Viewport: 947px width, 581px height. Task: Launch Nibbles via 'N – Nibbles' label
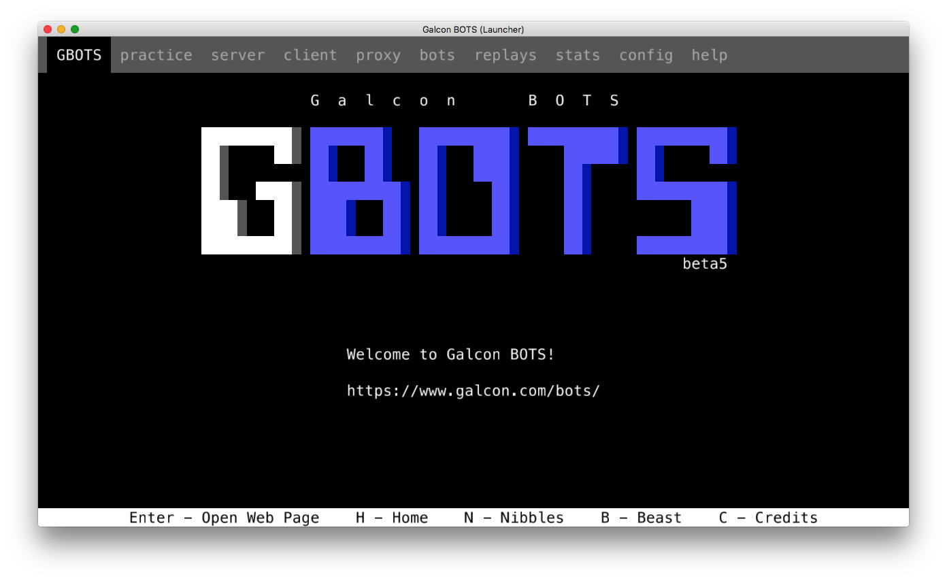[x=514, y=518]
